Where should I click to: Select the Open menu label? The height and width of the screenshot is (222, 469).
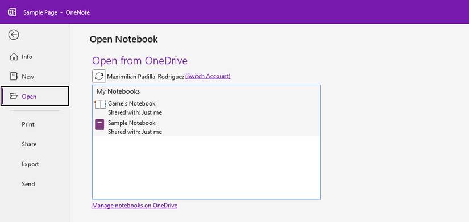(29, 97)
